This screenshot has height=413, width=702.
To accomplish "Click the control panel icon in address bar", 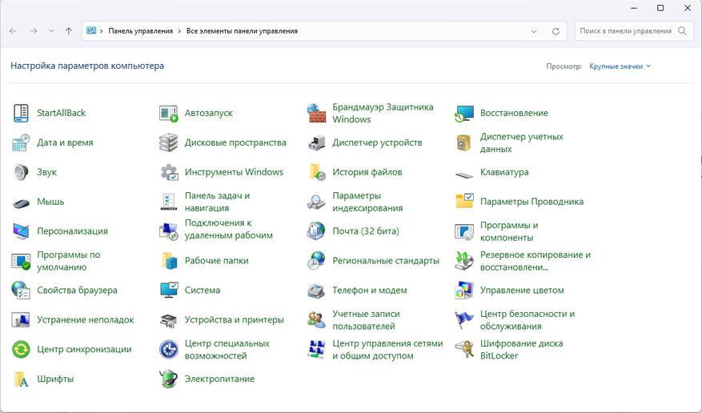I will pyautogui.click(x=91, y=31).
